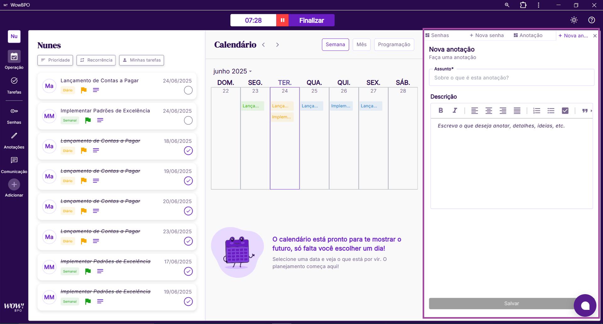
Task: Open the Senhas key icon in sidebar
Action: click(14, 111)
